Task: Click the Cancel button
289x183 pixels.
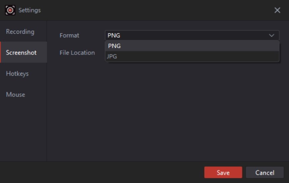Action: [x=264, y=173]
